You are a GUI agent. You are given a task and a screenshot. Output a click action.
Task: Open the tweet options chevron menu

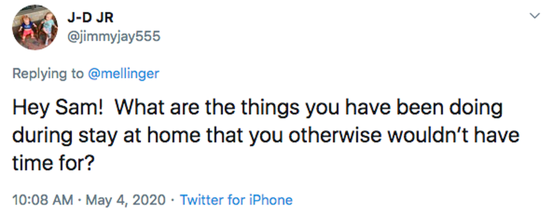point(535,16)
